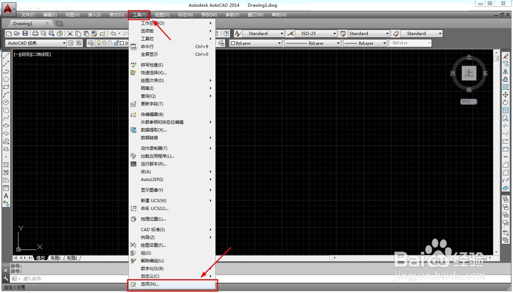Click the Plot printer icon
The image size is (513, 293).
[x=35, y=33]
